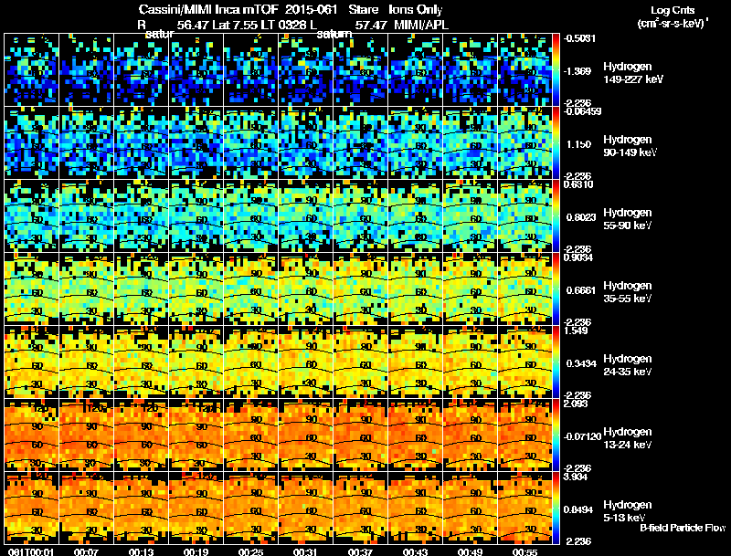The height and width of the screenshot is (556, 731).
Task: Click the Hydrogen 90-149 keV color bar
Action: coord(556,143)
